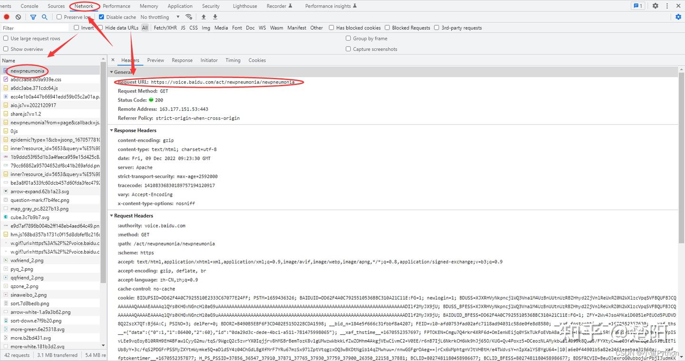Export network log via the download icon

pos(215,17)
